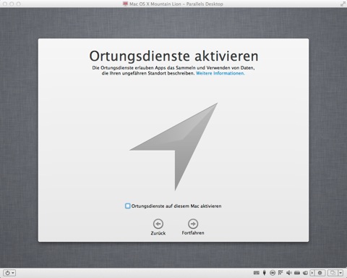Go back with the Zurück arrow button
The image size is (347, 278).
pyautogui.click(x=158, y=224)
